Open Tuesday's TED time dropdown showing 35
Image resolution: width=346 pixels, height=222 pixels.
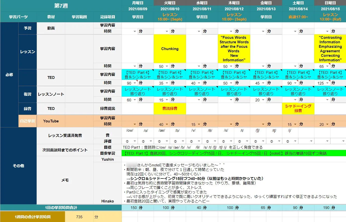tap(167, 83)
